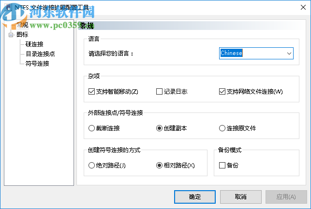
Task: Collapse the 图标 tree node
Action: coord(11,35)
